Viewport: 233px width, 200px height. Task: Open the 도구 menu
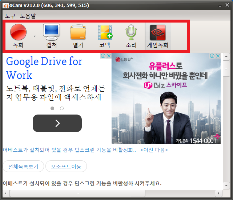pyautogui.click(x=10, y=16)
